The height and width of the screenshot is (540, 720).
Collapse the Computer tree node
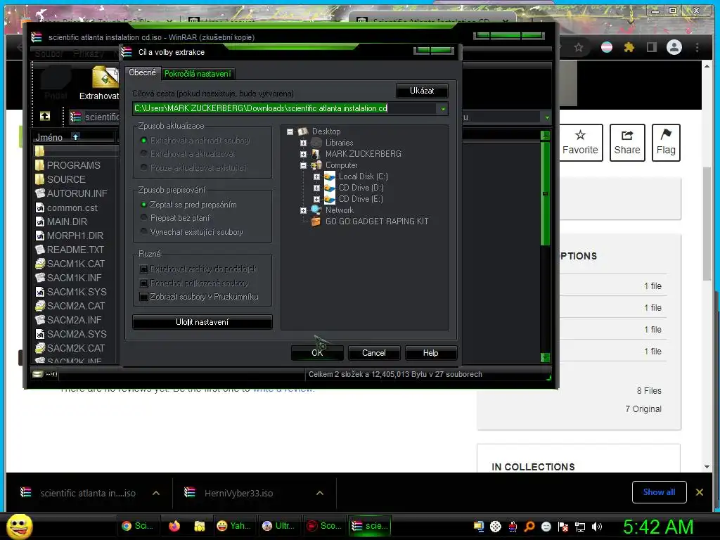303,165
